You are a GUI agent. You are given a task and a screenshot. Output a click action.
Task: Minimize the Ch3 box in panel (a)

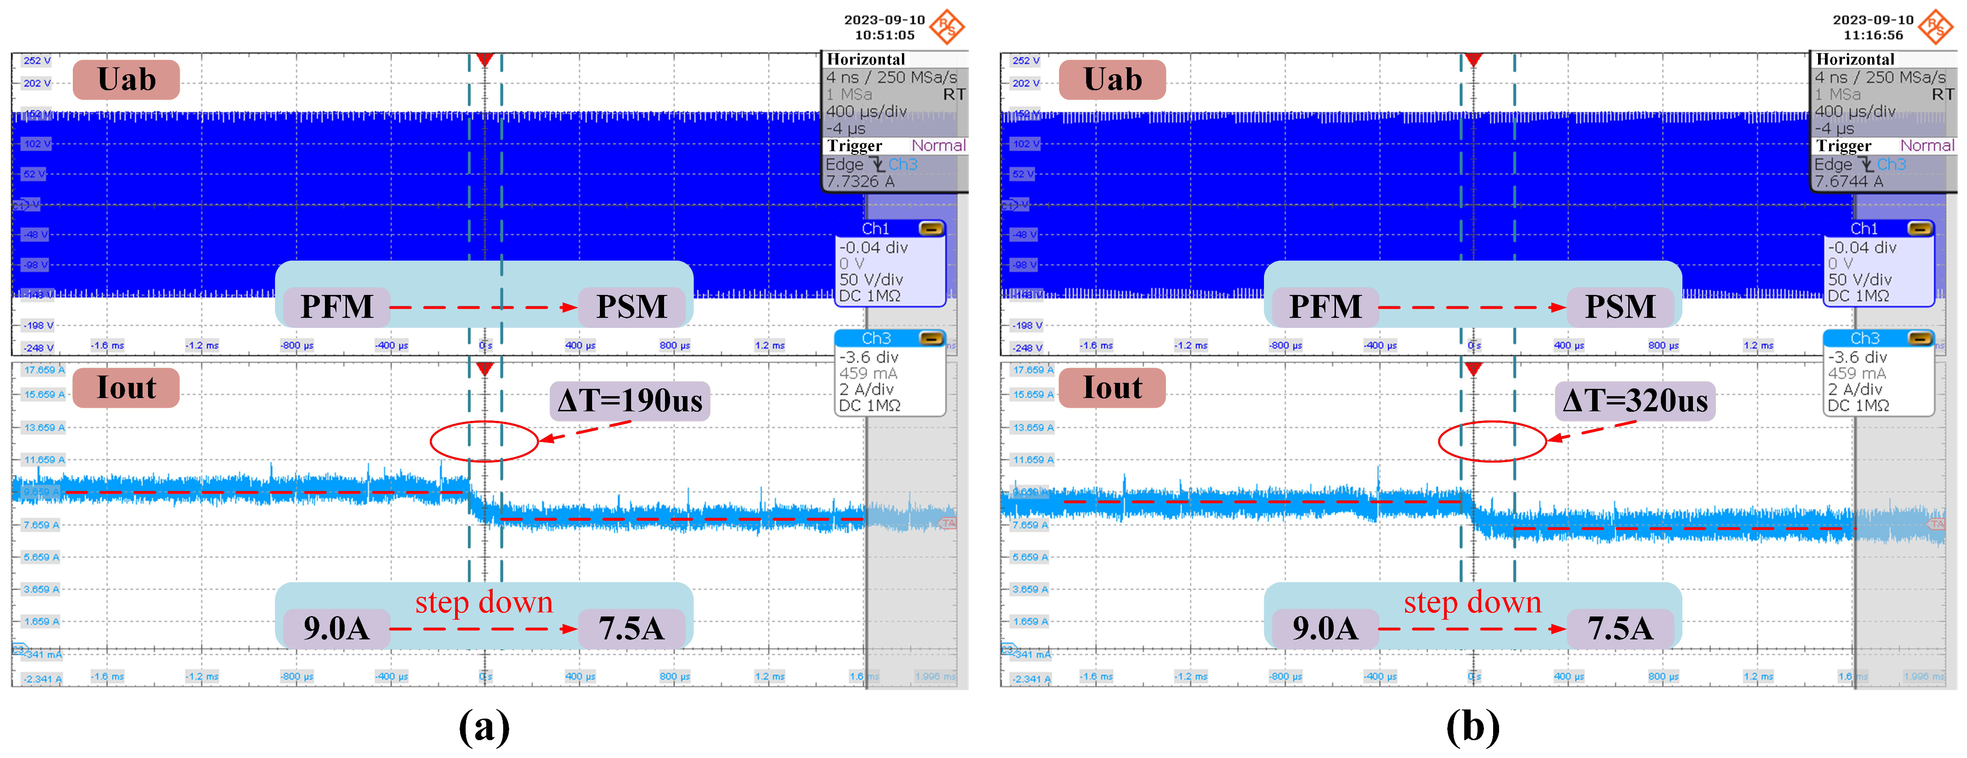(931, 338)
